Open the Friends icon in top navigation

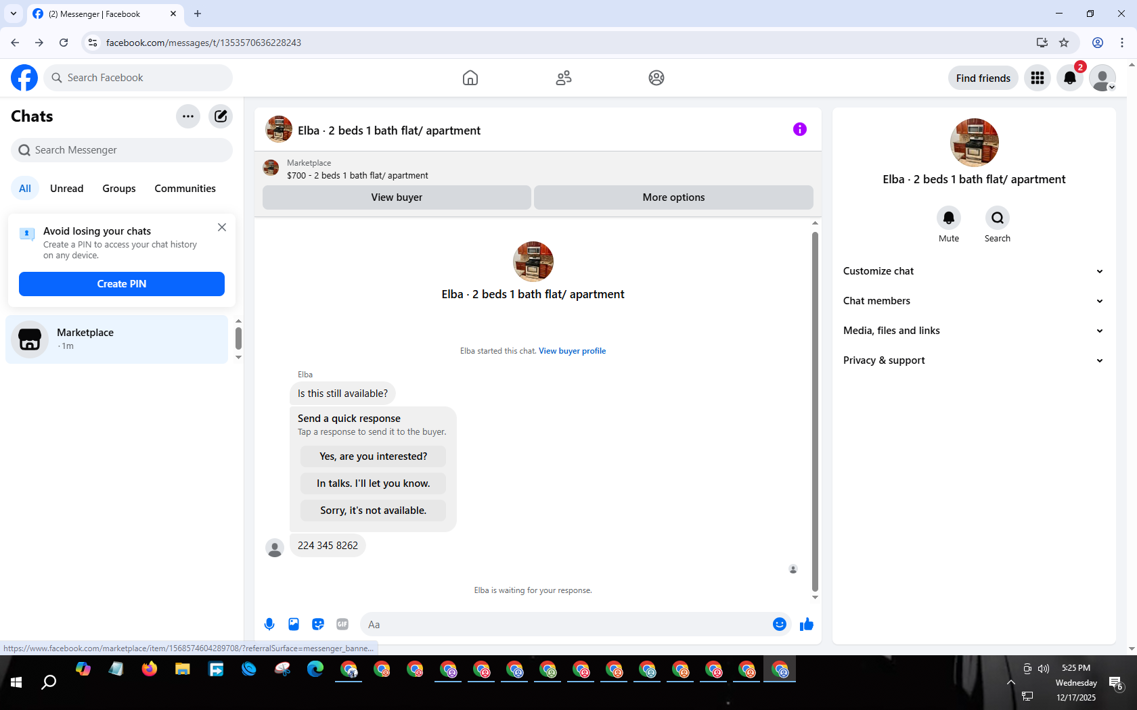click(564, 78)
